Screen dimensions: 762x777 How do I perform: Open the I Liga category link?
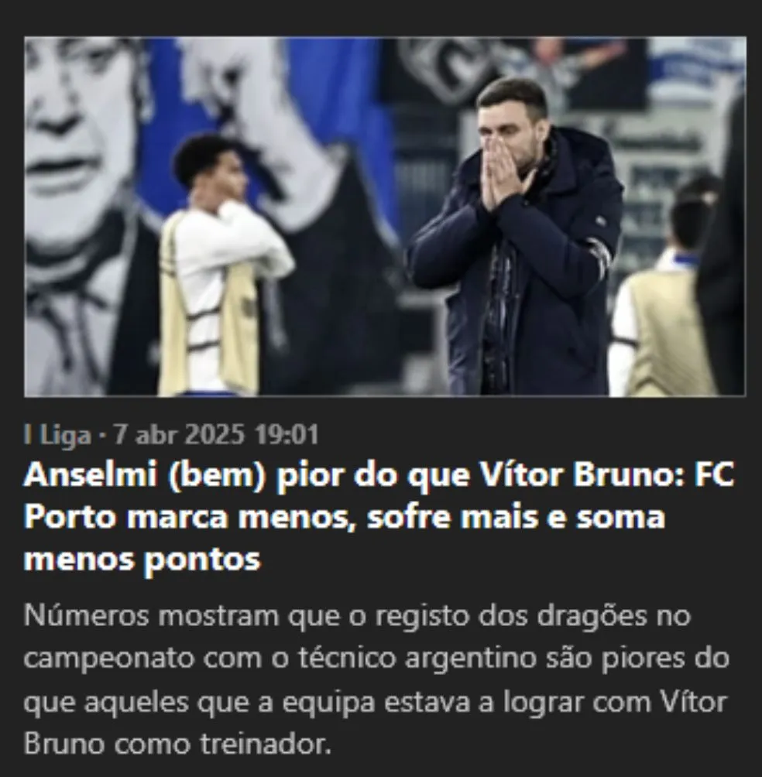(57, 435)
